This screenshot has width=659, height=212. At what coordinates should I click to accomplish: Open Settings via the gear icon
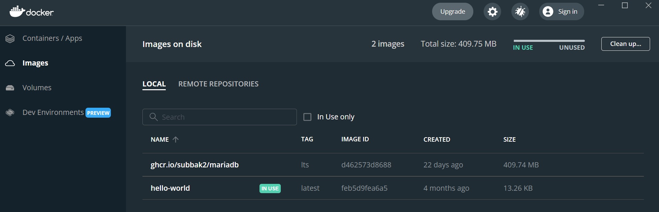coord(493,12)
